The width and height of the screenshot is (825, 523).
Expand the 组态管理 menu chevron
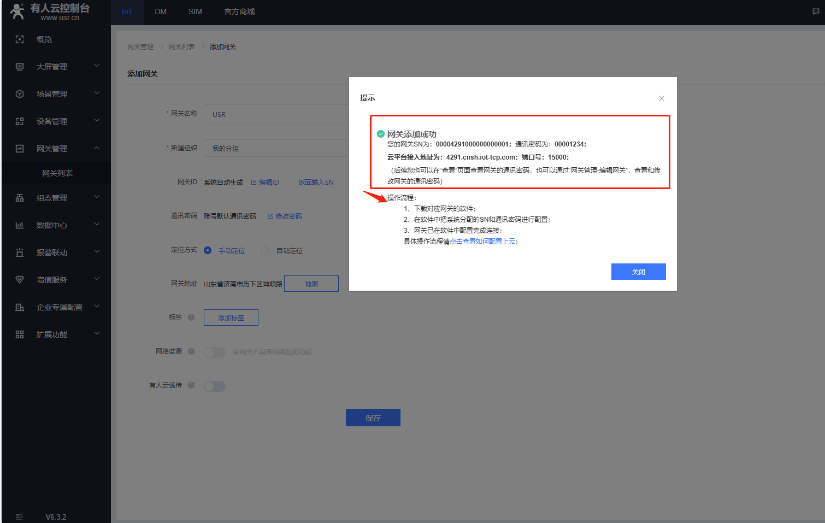(x=97, y=197)
